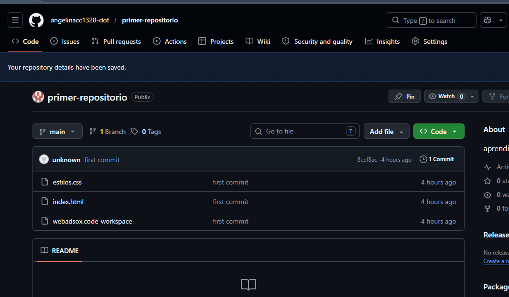Switch to the Issues tab
The width and height of the screenshot is (509, 297).
click(65, 41)
